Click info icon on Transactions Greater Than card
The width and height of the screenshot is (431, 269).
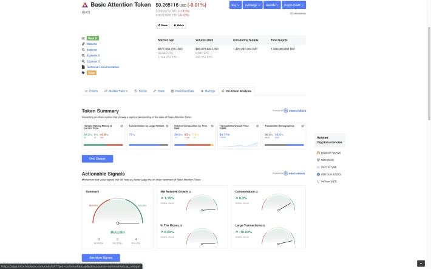pos(257,126)
